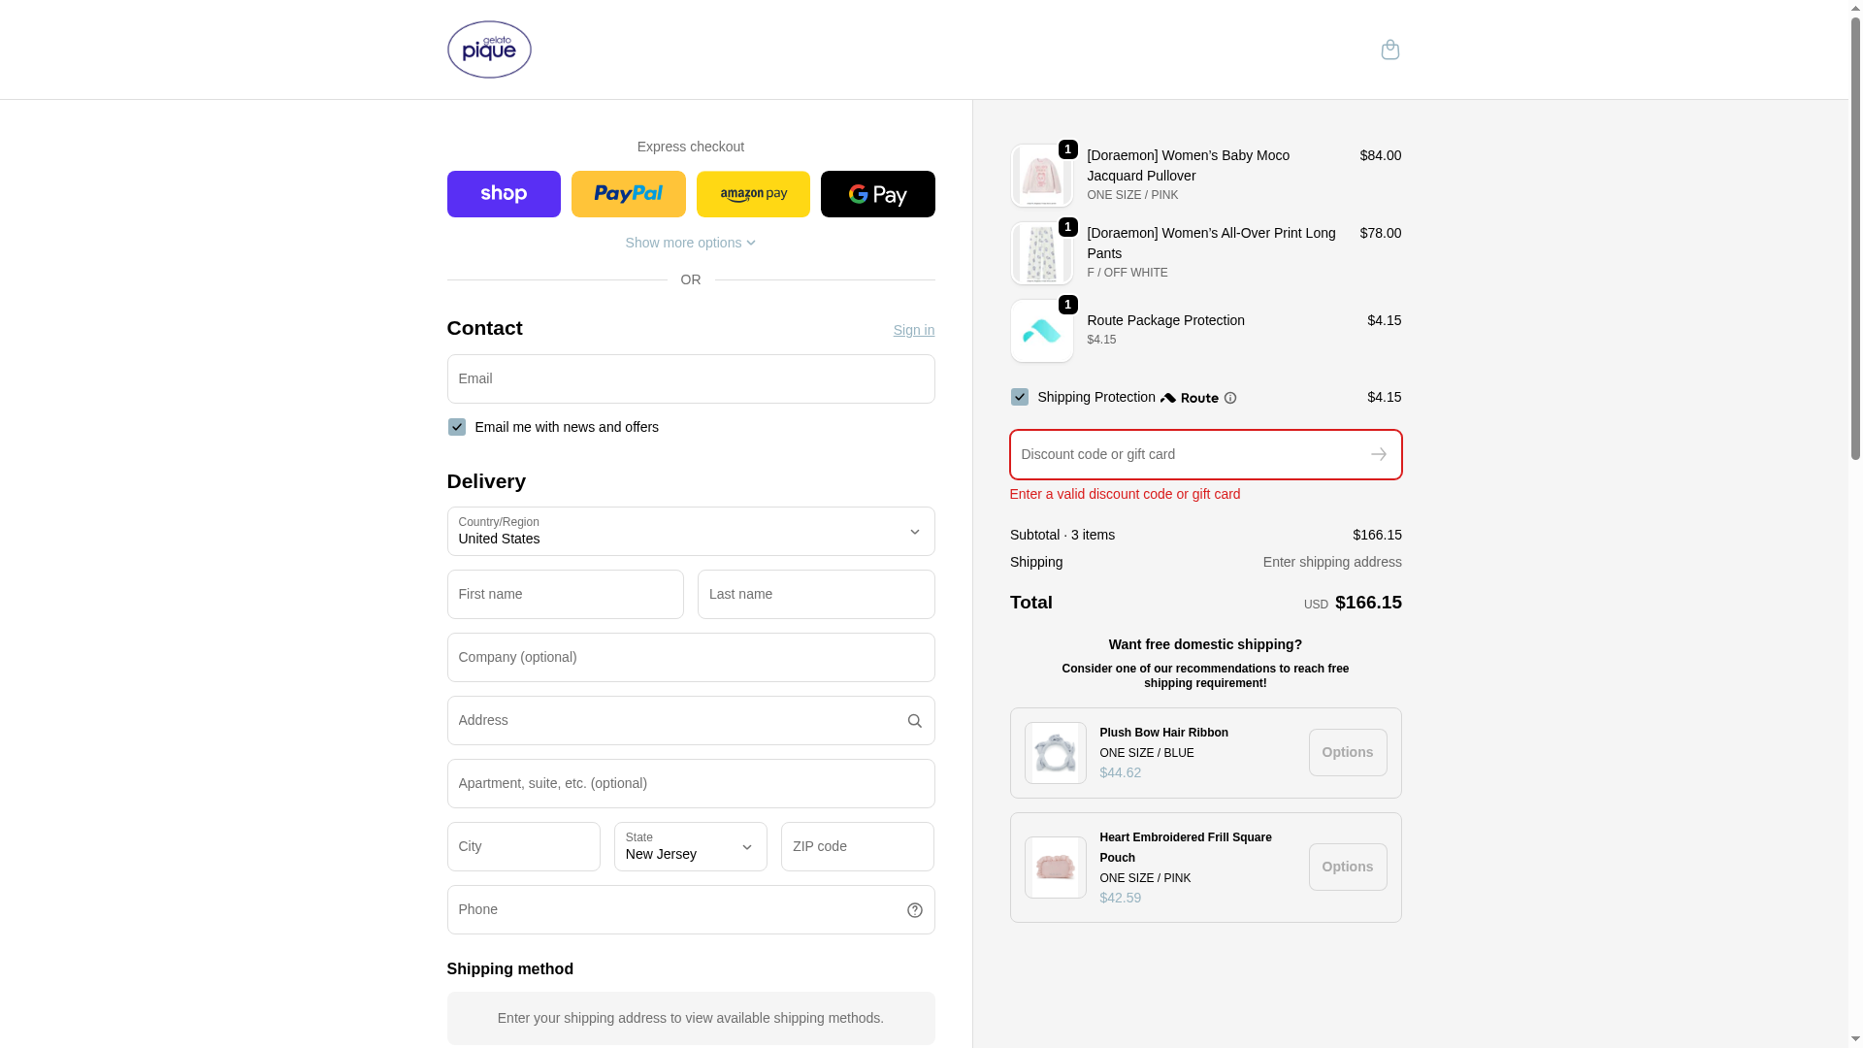Click the Email input field
Viewport: 1863px width, 1048px height.
(x=690, y=379)
